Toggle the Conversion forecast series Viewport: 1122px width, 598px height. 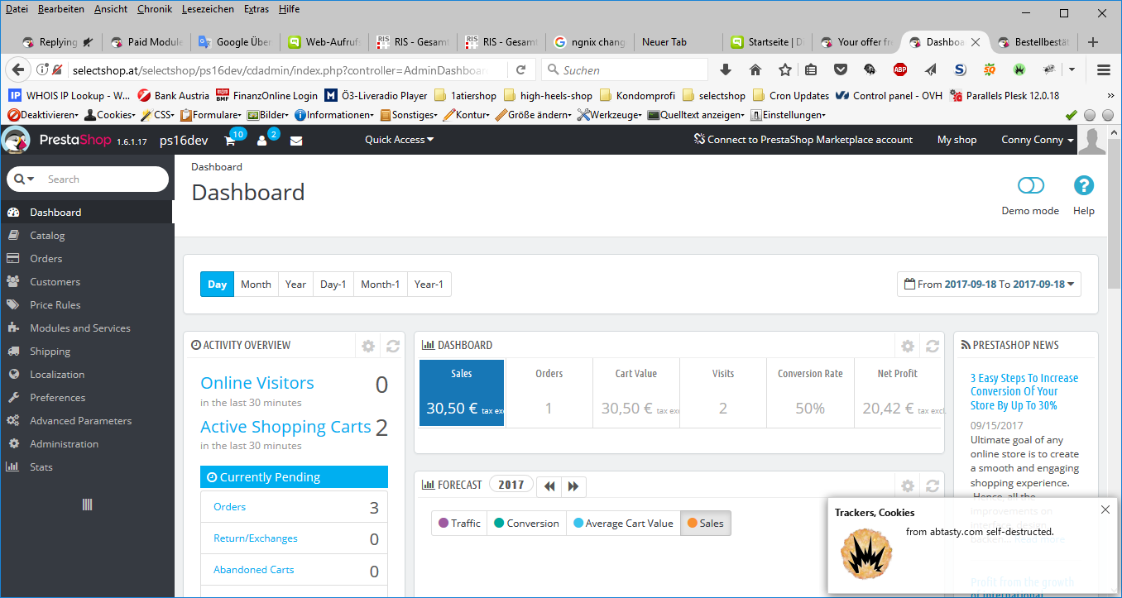(x=526, y=524)
